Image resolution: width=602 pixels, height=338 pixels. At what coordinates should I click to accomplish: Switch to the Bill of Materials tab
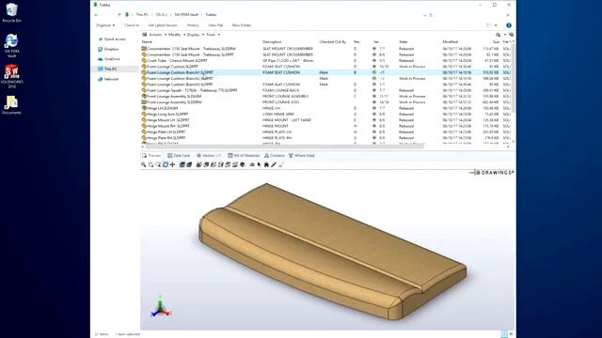point(244,156)
